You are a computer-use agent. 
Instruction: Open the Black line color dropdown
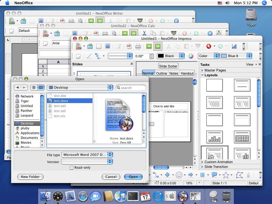coord(171,56)
